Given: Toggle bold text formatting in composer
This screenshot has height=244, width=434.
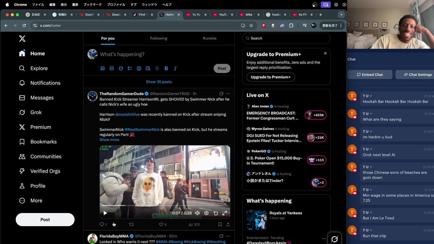Looking at the screenshot, I should click(x=166, y=68).
